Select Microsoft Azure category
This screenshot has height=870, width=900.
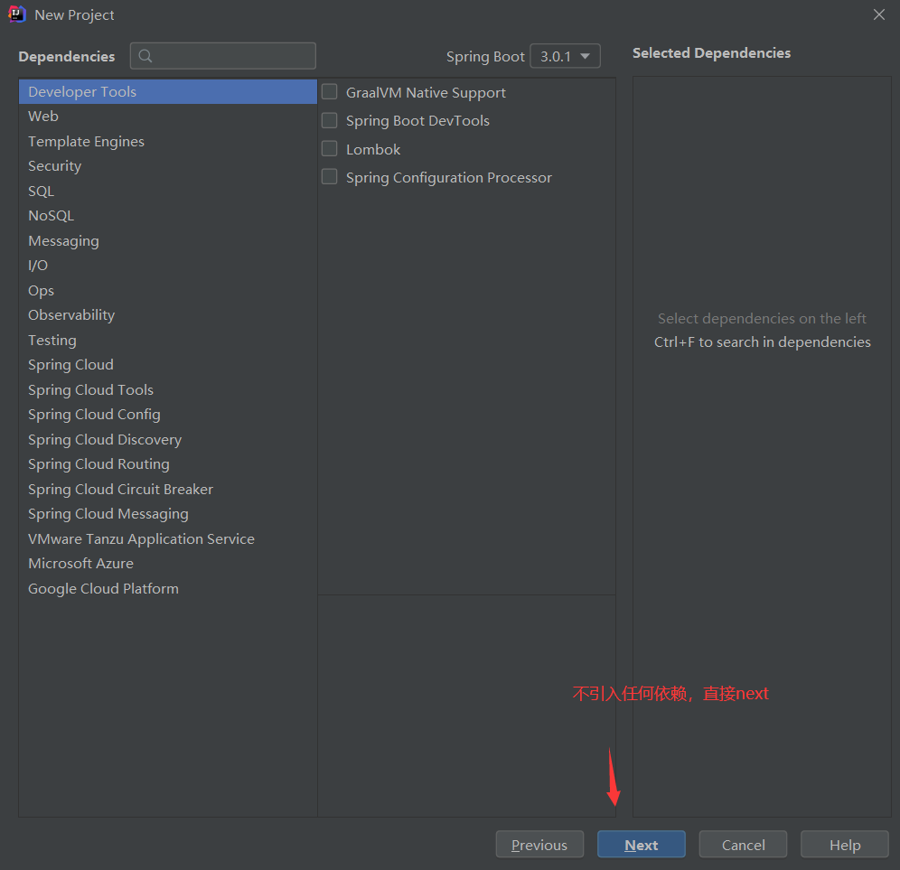tap(167, 564)
